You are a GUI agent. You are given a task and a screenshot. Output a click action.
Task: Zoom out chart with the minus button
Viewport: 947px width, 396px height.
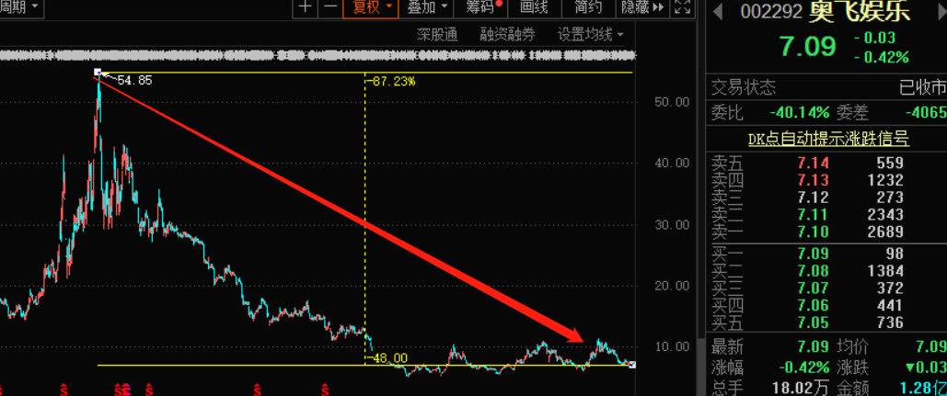[329, 7]
